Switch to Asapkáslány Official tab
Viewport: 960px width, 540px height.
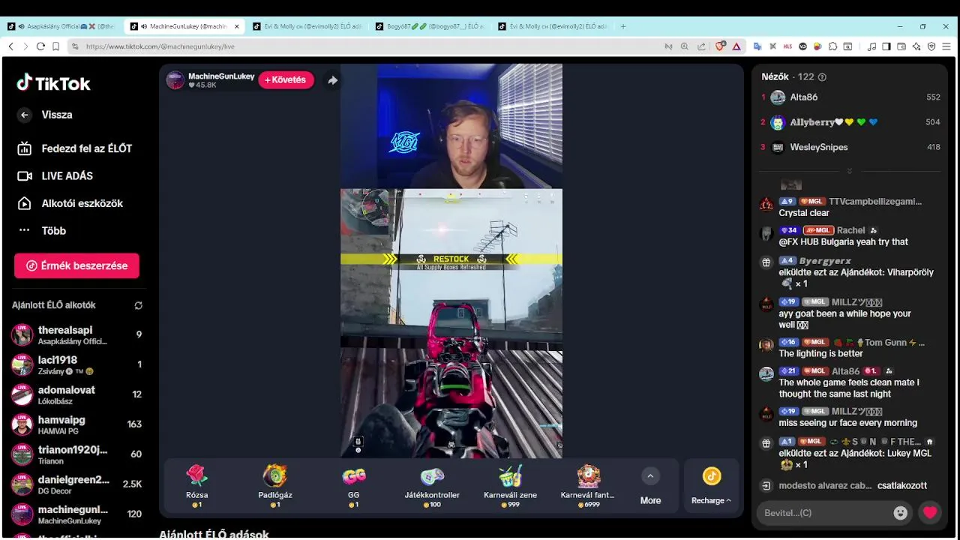[x=61, y=26]
